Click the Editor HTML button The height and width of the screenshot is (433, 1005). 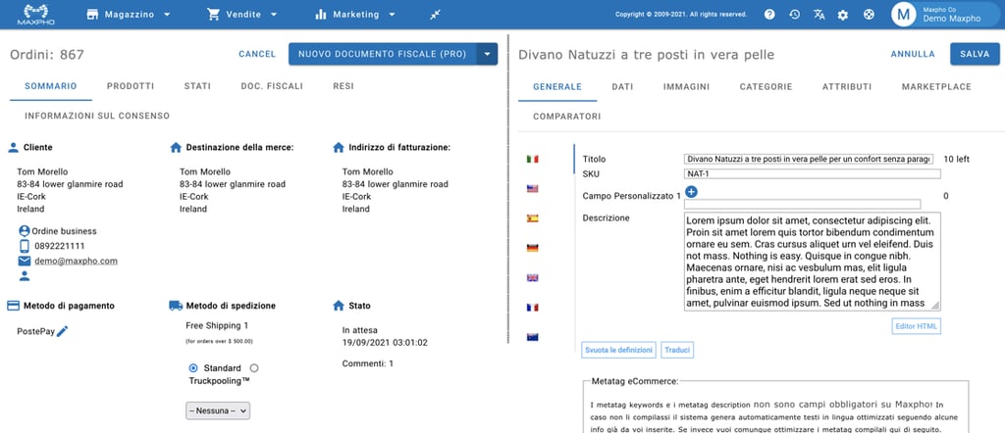coord(917,326)
